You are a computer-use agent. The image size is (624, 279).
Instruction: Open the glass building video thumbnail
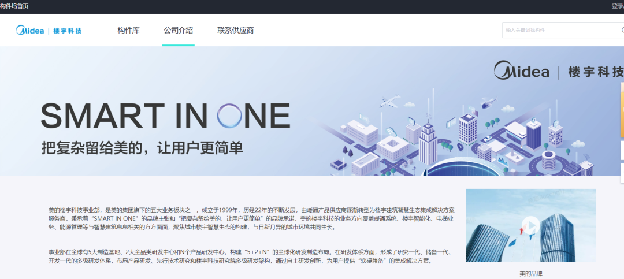531,225
